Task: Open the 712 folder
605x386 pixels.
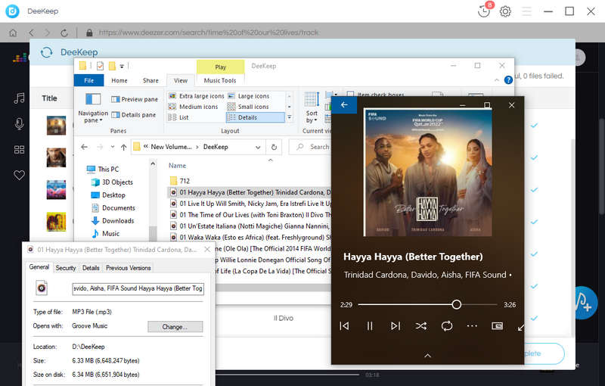Action: (x=179, y=181)
